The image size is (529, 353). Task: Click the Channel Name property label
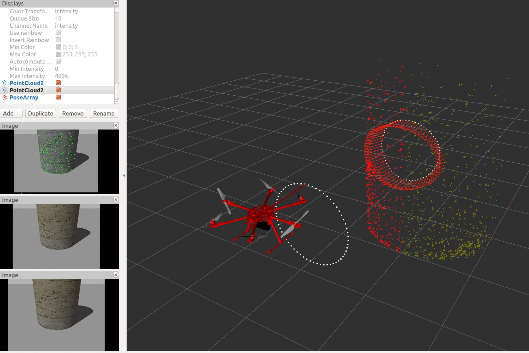click(x=29, y=26)
